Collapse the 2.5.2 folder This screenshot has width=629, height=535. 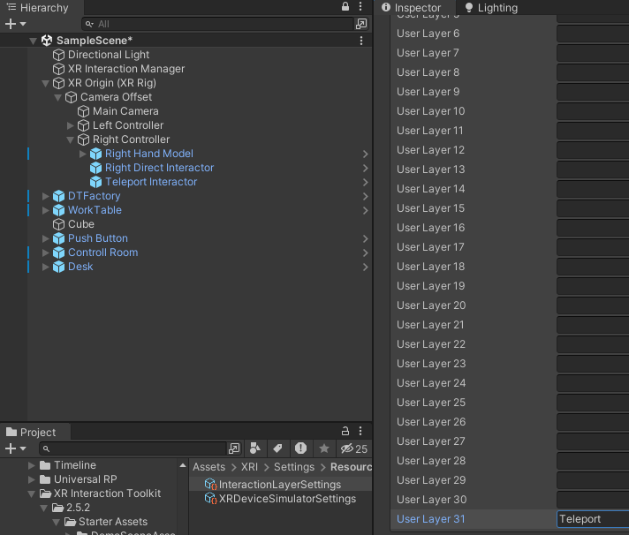click(x=43, y=508)
